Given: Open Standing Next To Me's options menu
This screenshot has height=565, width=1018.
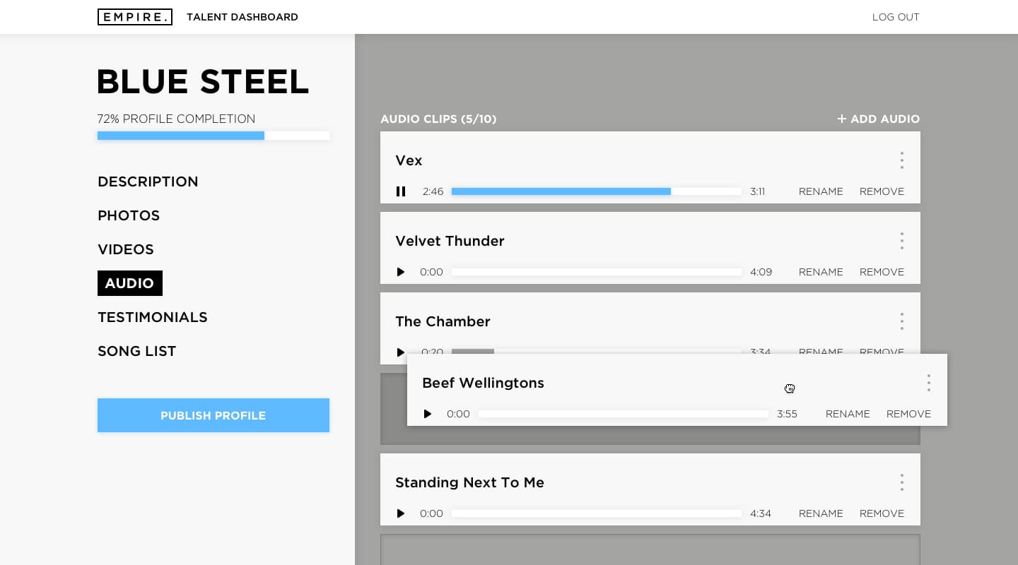Looking at the screenshot, I should pos(901,482).
